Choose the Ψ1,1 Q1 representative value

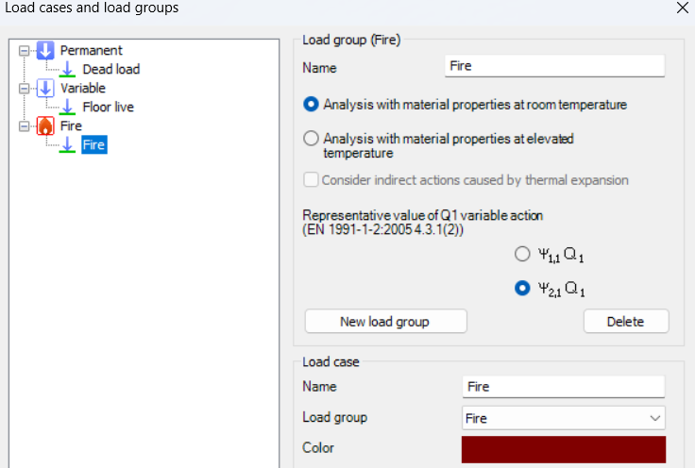(x=522, y=255)
